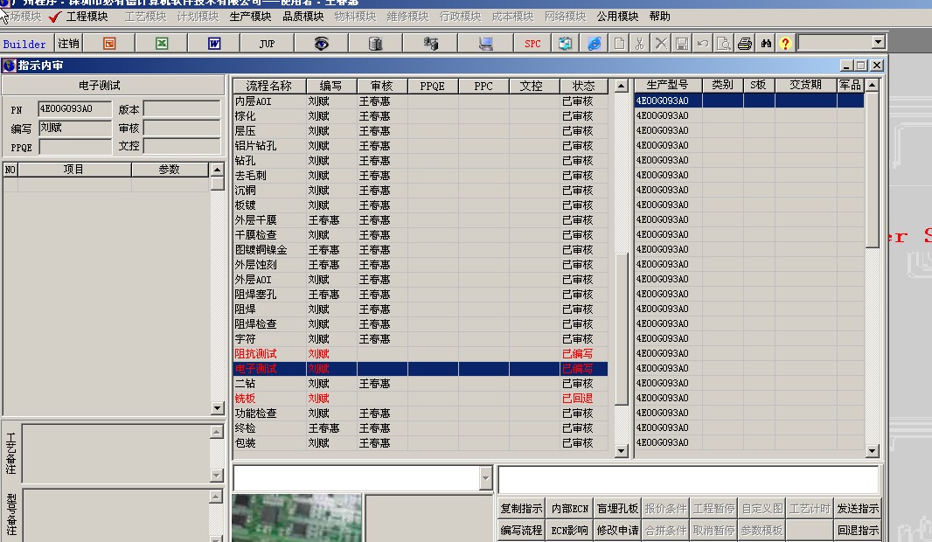The height and width of the screenshot is (542, 932).
Task: Click the 状态 column header
Action: [584, 87]
